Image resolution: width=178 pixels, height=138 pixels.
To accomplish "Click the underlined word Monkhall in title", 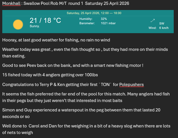I will point(9,4).
